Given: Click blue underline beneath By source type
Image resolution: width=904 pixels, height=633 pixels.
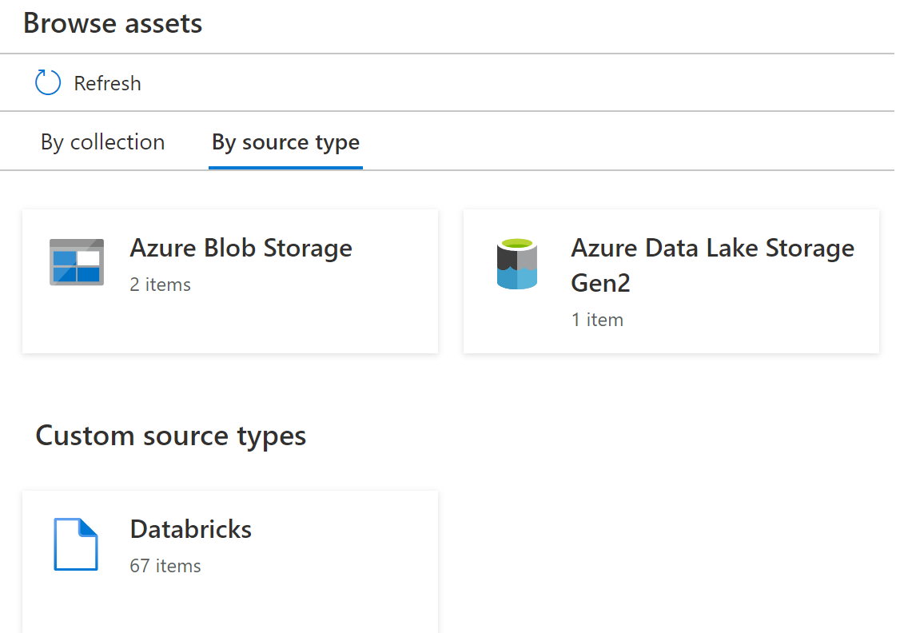Looking at the screenshot, I should (285, 168).
